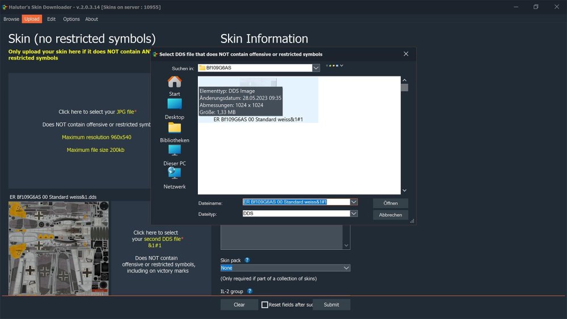The height and width of the screenshot is (319, 567).
Task: Open the Options menu
Action: pos(71,19)
